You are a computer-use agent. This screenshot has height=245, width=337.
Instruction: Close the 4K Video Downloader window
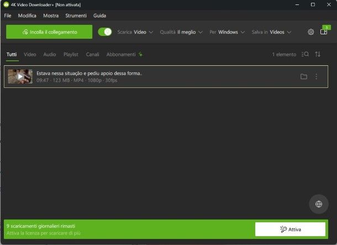point(329,4)
